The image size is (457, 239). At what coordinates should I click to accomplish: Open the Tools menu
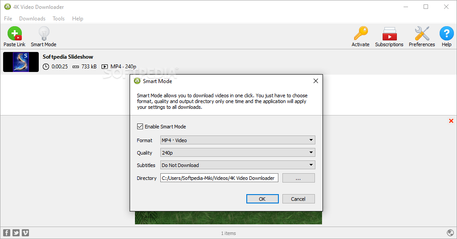click(58, 19)
